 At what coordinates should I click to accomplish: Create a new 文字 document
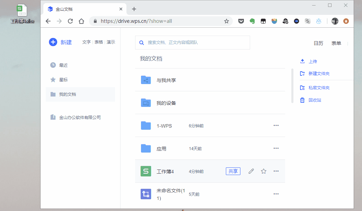tap(86, 42)
